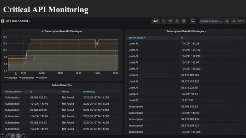Zoom out time range with magnifier icon
The image size is (246, 138).
tap(227, 21)
